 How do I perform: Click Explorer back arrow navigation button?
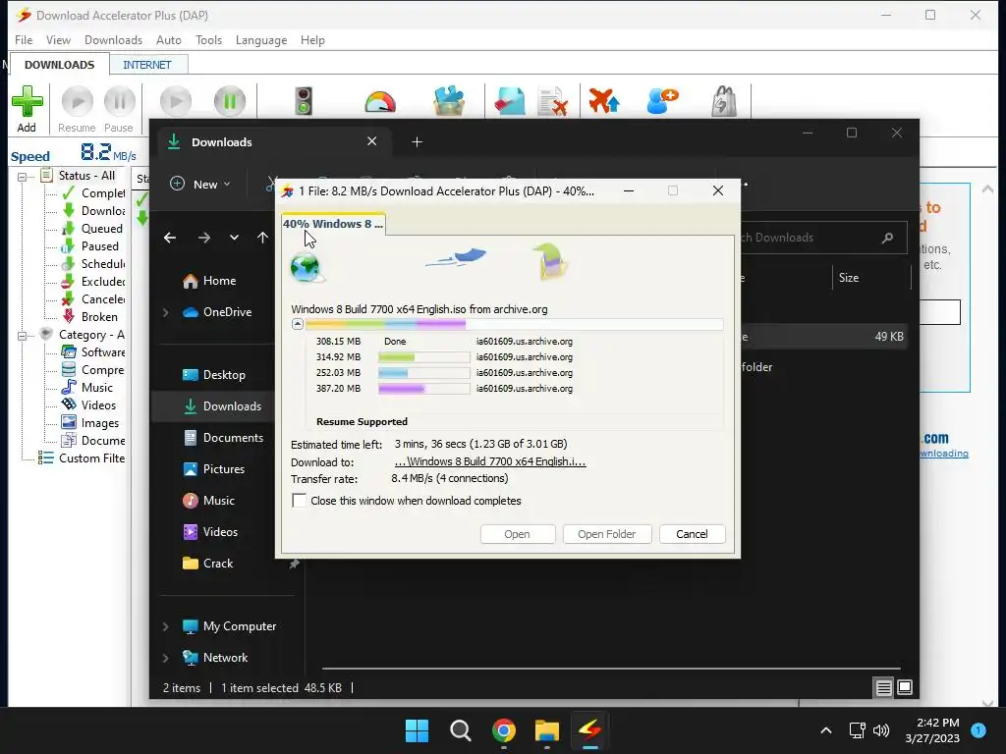170,238
